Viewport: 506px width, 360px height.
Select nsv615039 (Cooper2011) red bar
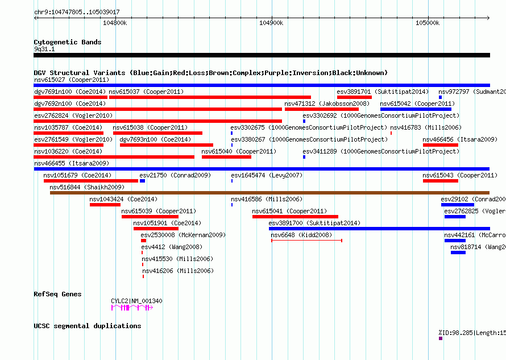150,217
